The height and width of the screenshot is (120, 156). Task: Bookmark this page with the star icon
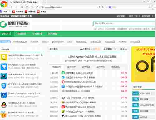(x=37, y=7)
